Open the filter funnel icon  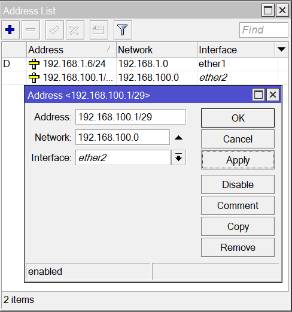tap(123, 30)
